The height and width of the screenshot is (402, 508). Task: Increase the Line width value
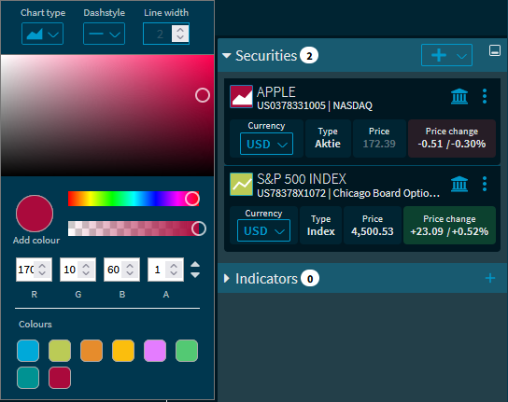[180, 30]
